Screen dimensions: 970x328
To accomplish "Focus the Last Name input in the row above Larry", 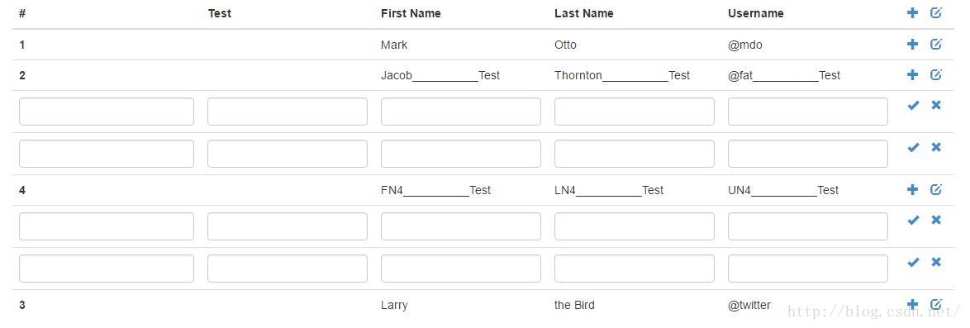I will point(634,269).
